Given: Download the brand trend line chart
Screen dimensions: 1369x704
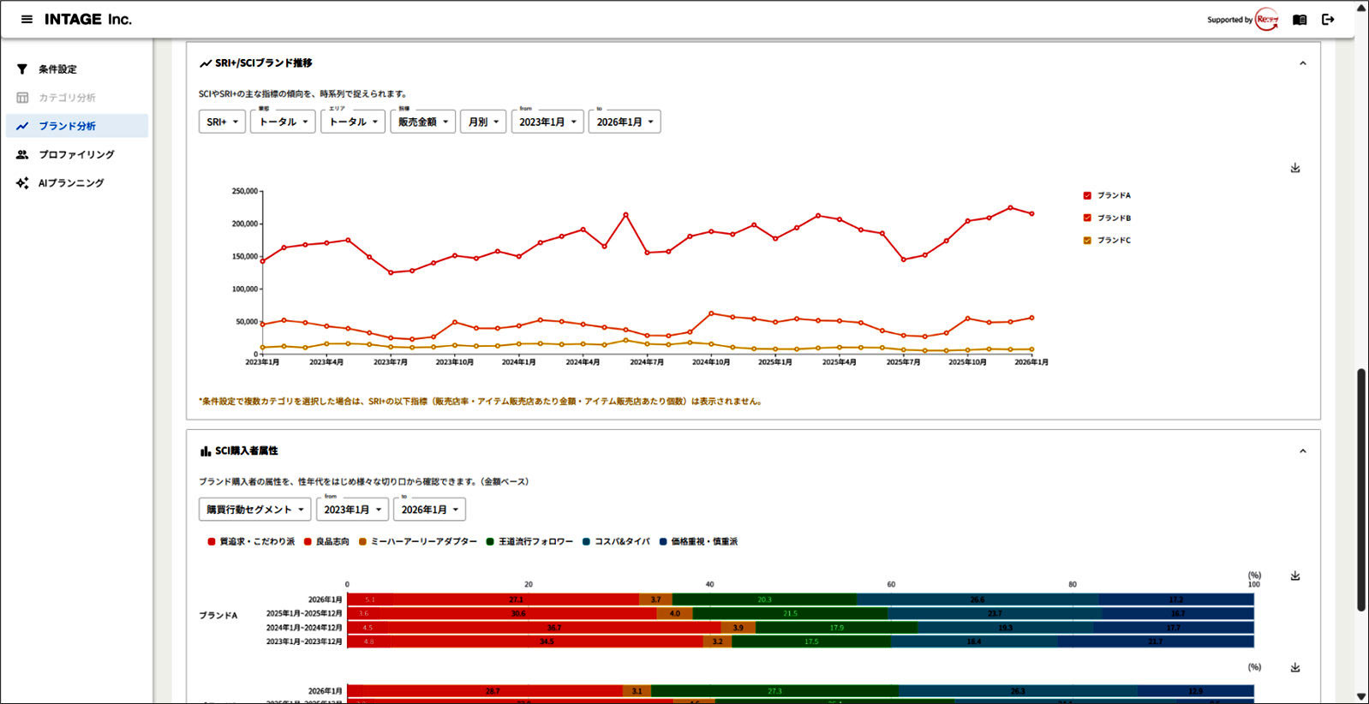Looking at the screenshot, I should (x=1294, y=168).
